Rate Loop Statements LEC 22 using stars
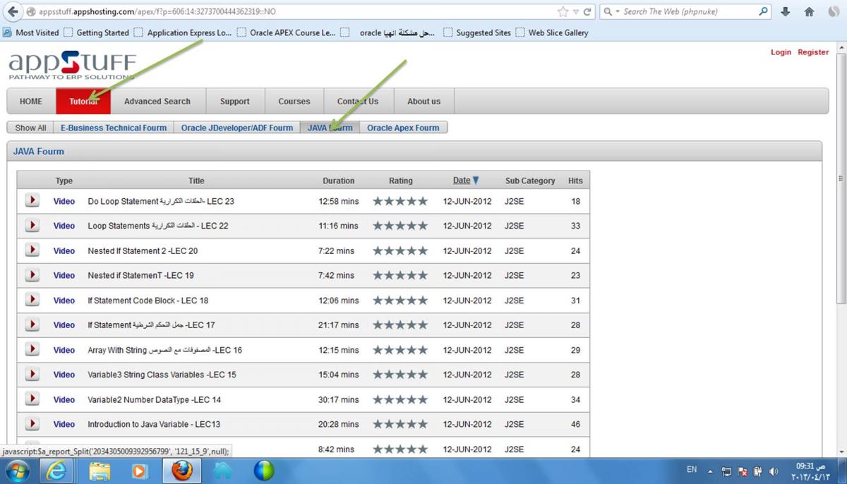Image resolution: width=847 pixels, height=484 pixels. (400, 226)
